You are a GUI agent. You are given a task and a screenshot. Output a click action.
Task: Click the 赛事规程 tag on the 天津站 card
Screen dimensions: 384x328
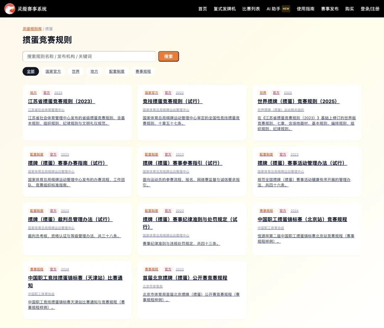point(37,269)
